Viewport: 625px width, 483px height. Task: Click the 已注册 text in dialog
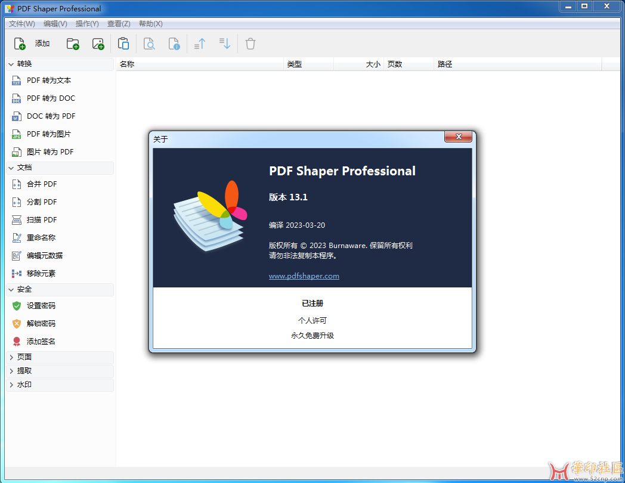point(312,304)
